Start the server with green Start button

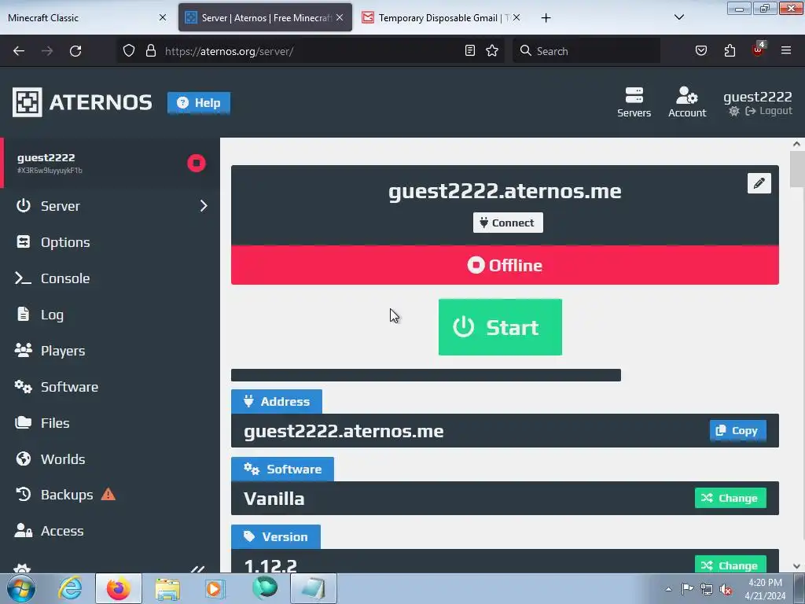(500, 327)
